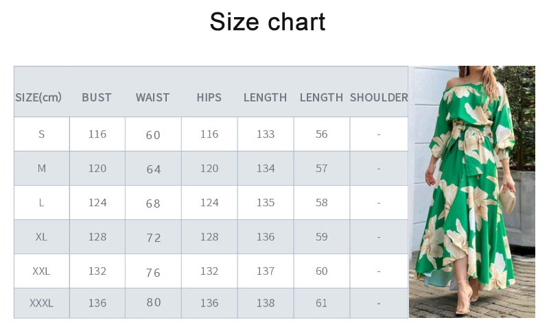
Task: Click the green floral dress photo
Action: click(471, 191)
